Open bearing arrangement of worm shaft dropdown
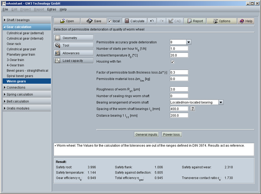This screenshot has height=194, width=261. (221, 102)
